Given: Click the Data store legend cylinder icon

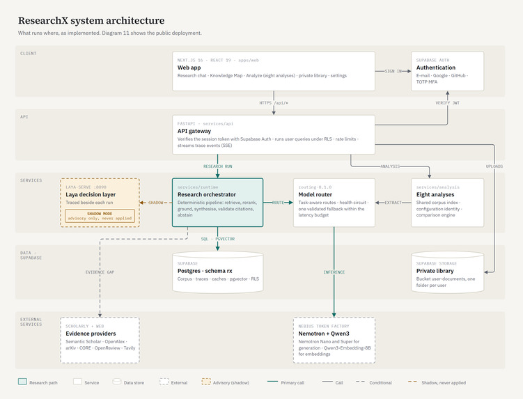Looking at the screenshot, I should click(x=117, y=382).
